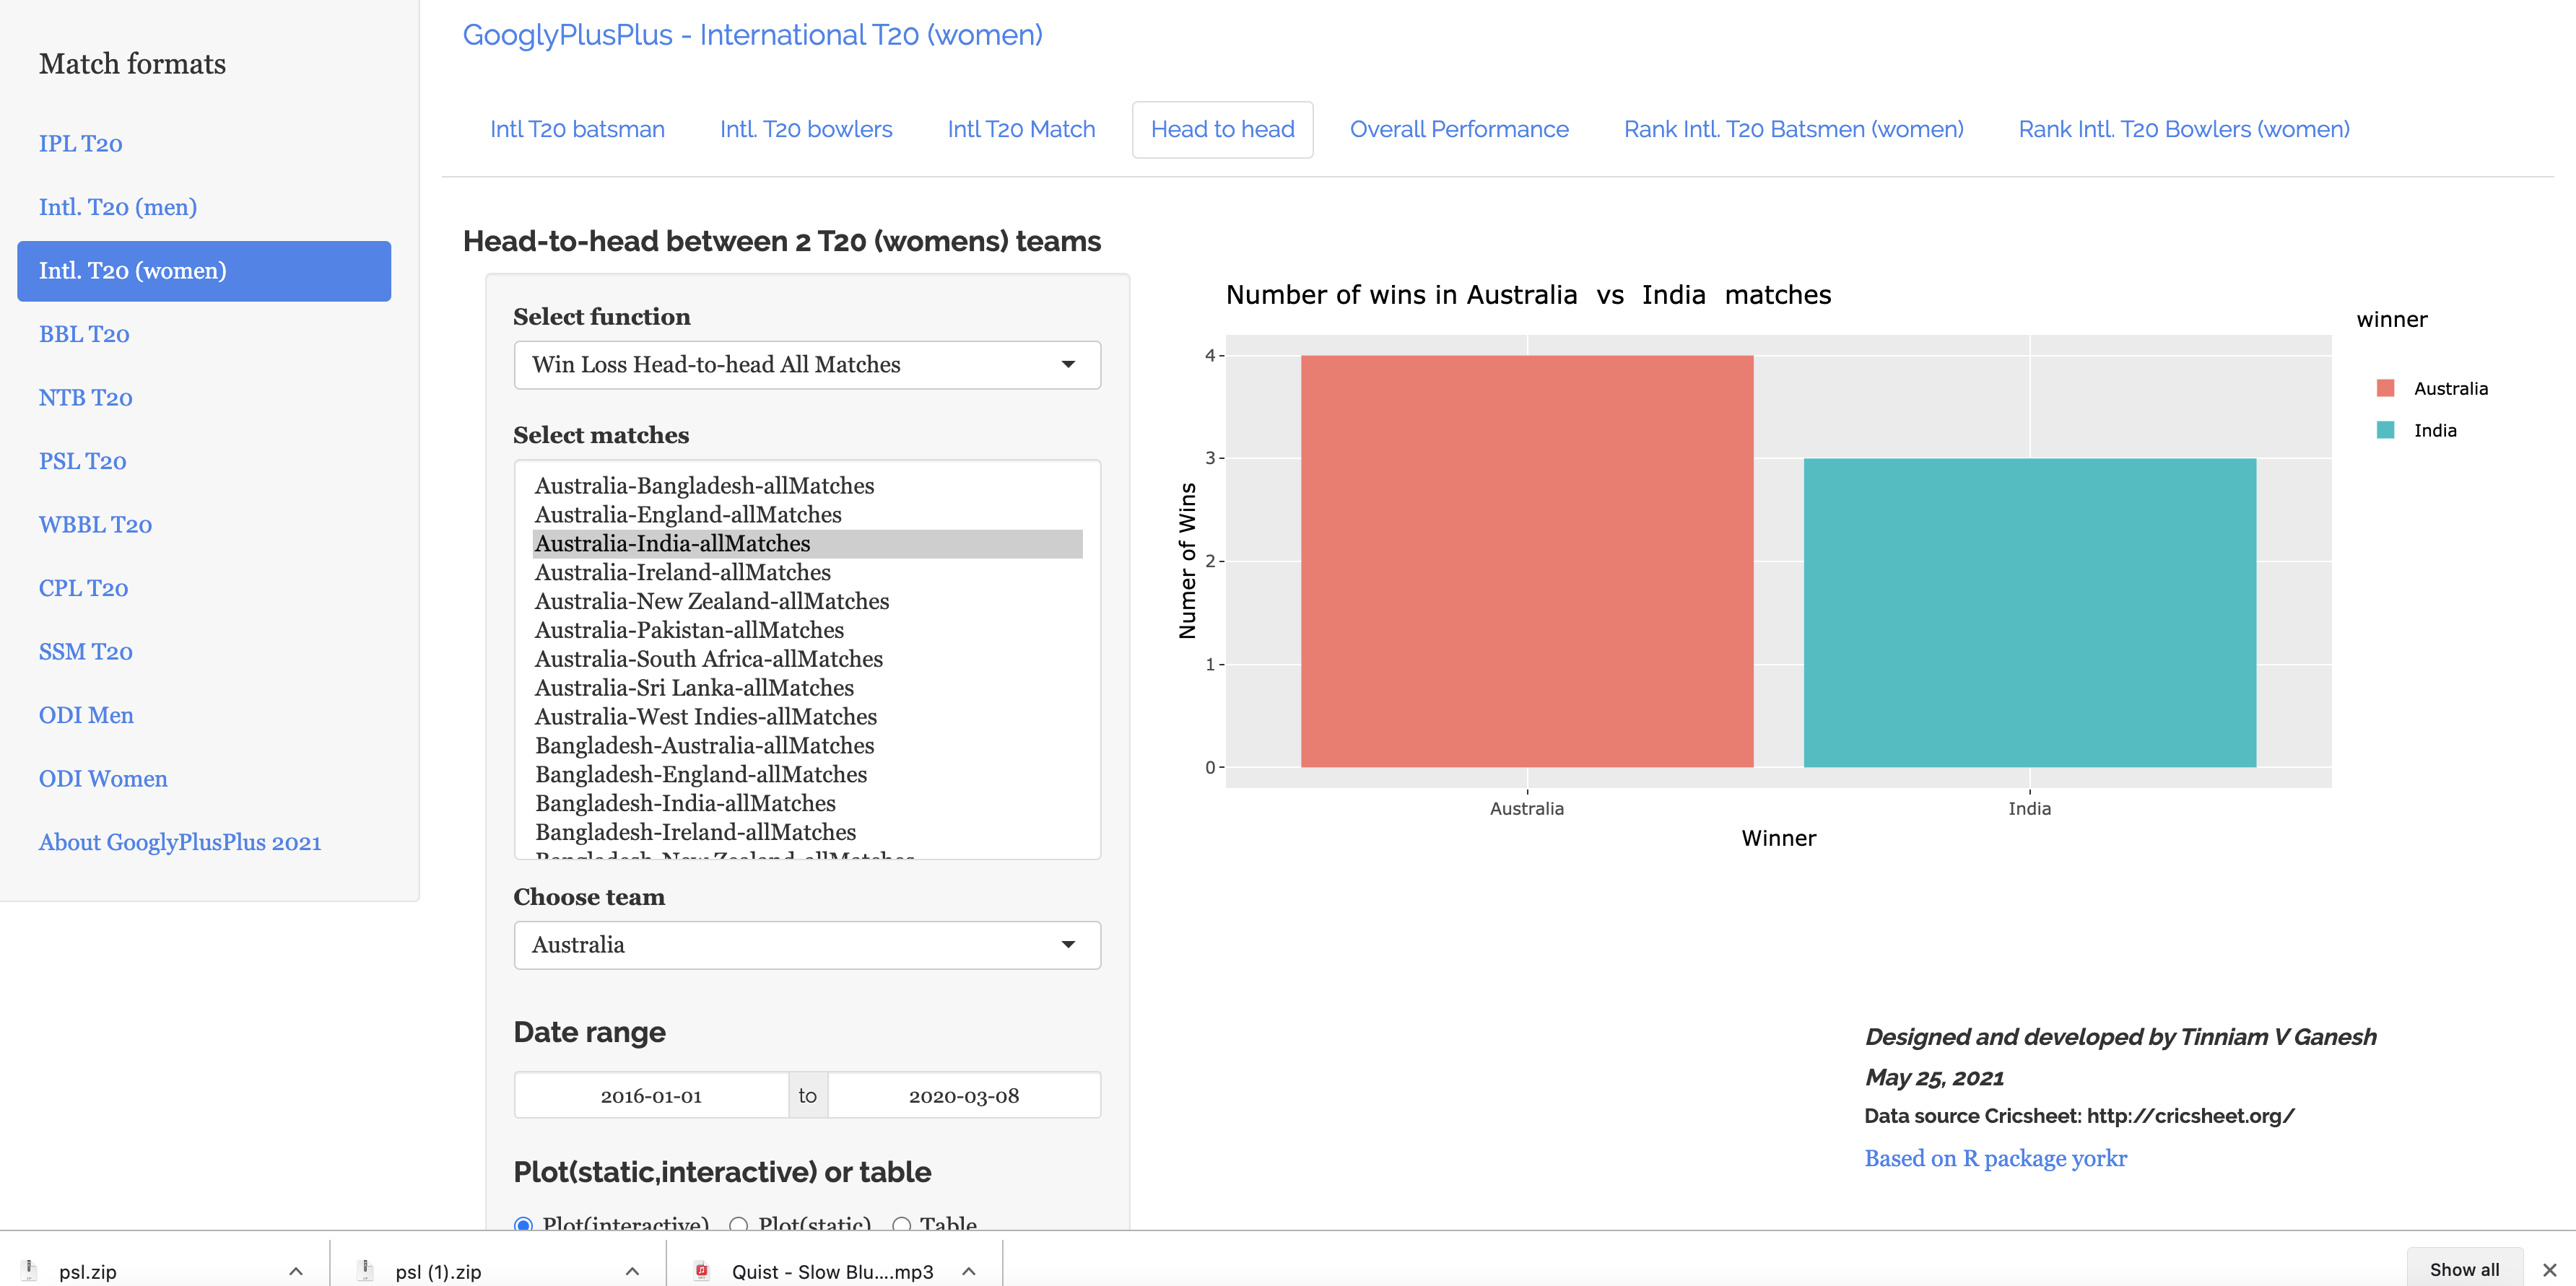This screenshot has width=2576, height=1286.
Task: Open the Intl. T20 bowlers tab
Action: point(805,129)
